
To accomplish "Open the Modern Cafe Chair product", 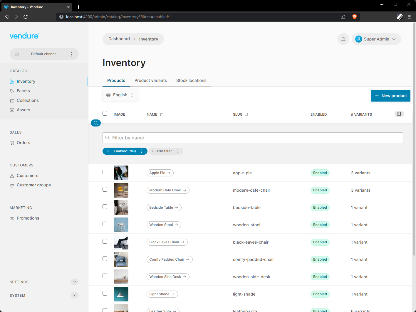I will pyautogui.click(x=168, y=190).
